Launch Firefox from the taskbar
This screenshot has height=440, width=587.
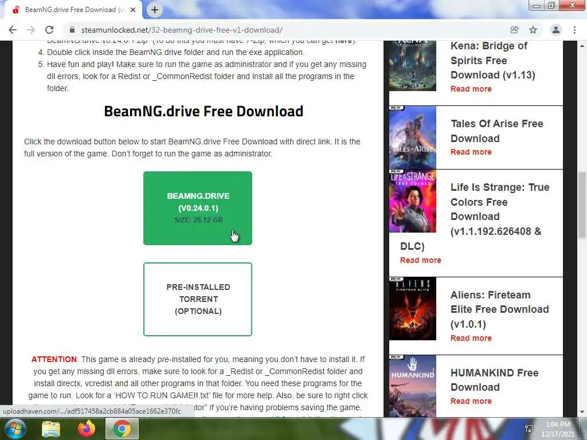click(87, 429)
